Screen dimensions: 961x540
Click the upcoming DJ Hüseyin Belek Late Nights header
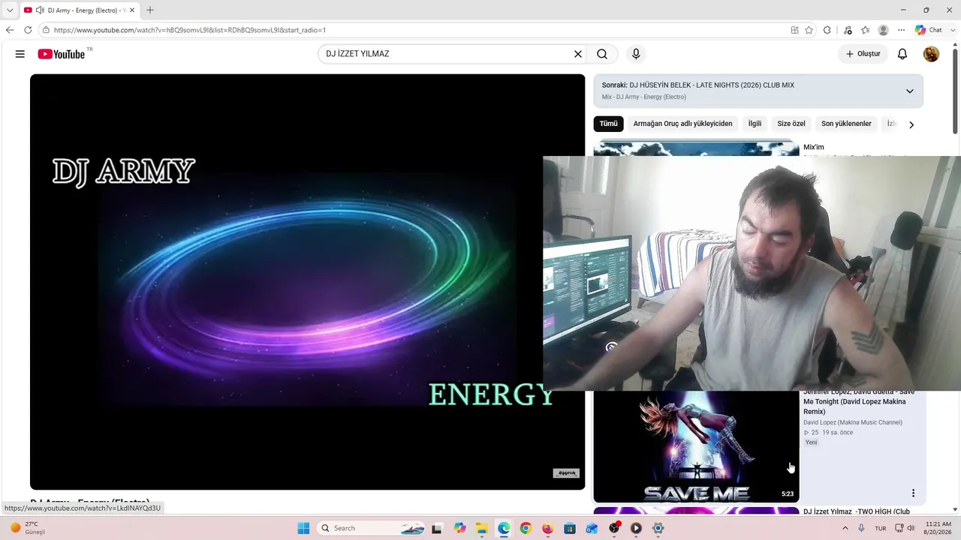[698, 85]
